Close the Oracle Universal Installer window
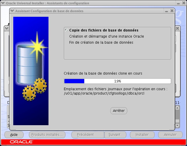The width and height of the screenshot is (187, 146). click(184, 3)
